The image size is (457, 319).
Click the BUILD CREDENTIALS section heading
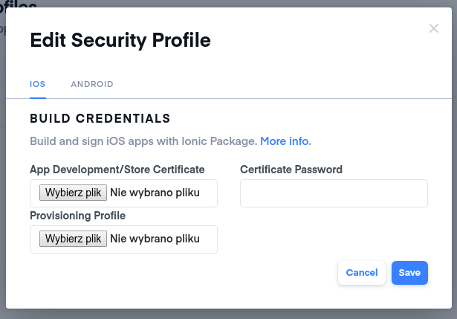pos(100,119)
